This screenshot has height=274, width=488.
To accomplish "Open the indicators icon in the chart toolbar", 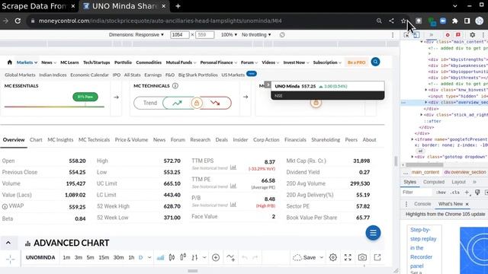I will pyautogui.click(x=230, y=257).
